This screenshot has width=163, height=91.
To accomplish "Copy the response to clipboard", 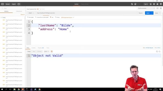I will [x=157, y=52].
